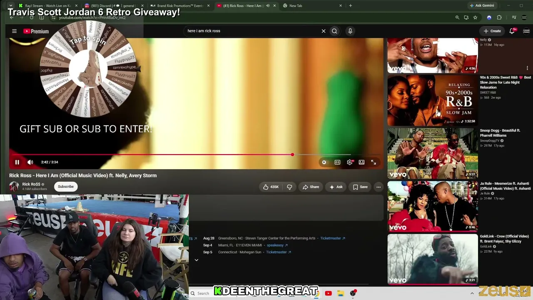Open more actions three-dot menu

point(379,187)
